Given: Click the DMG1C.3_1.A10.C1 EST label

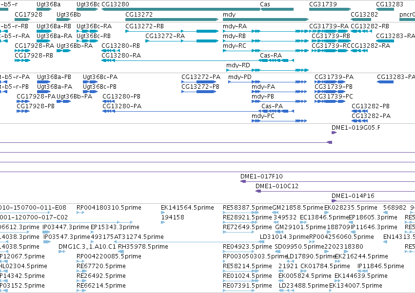Looking at the screenshot, I should pos(87,247).
